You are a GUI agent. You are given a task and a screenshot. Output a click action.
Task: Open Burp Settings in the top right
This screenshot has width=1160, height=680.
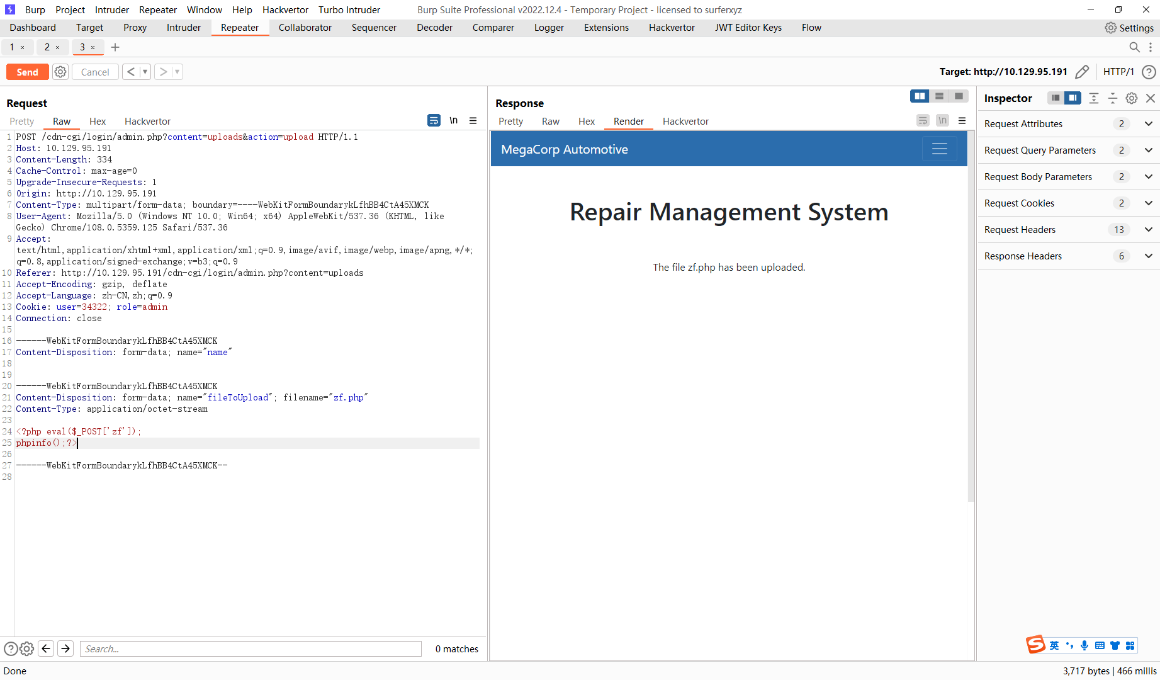point(1129,28)
